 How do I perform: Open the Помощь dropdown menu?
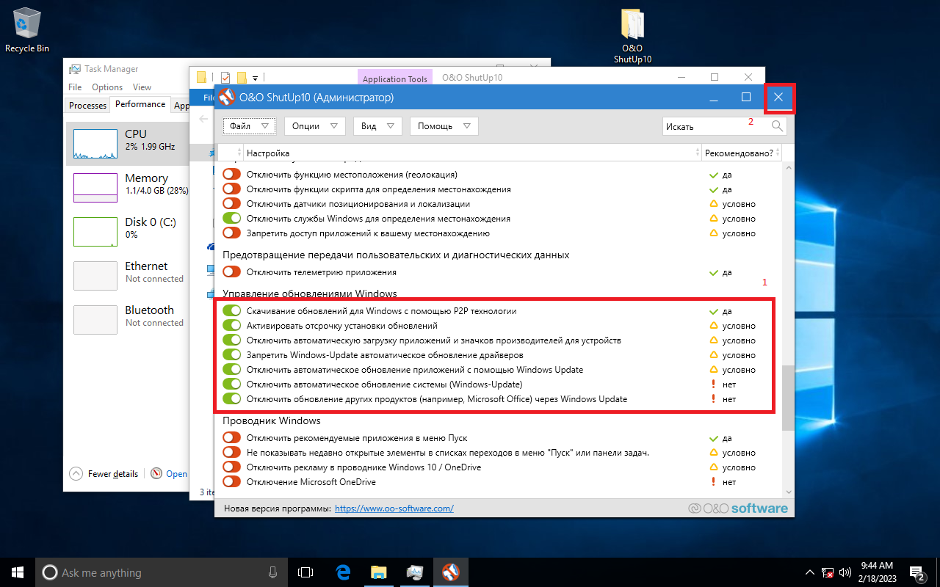pyautogui.click(x=444, y=126)
